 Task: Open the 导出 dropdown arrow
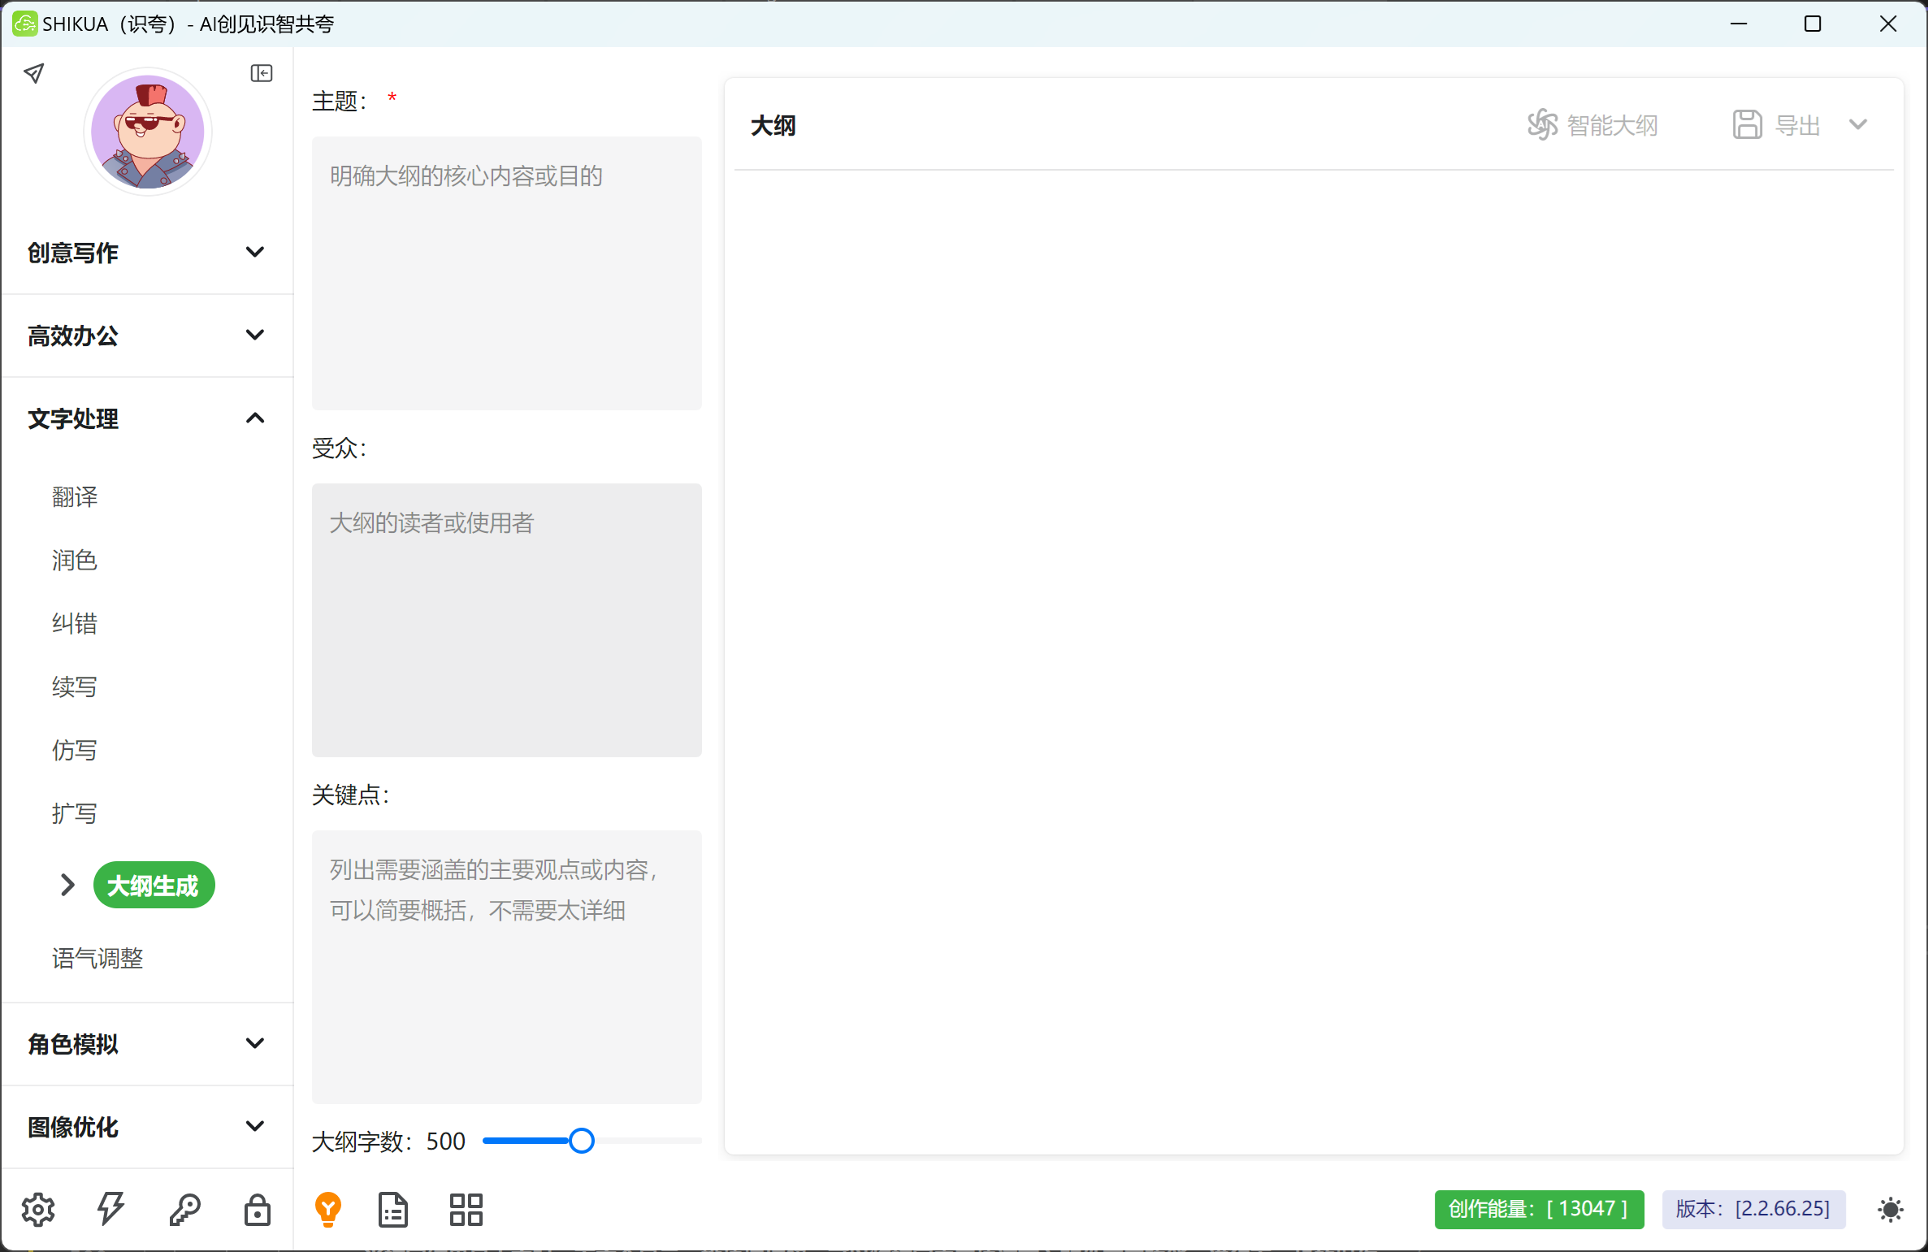[1858, 125]
